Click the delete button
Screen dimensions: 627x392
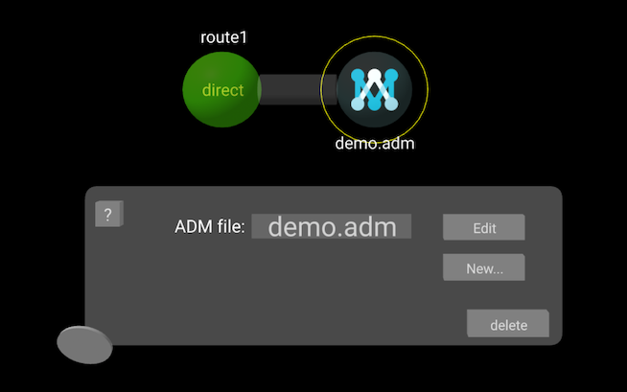click(x=508, y=325)
